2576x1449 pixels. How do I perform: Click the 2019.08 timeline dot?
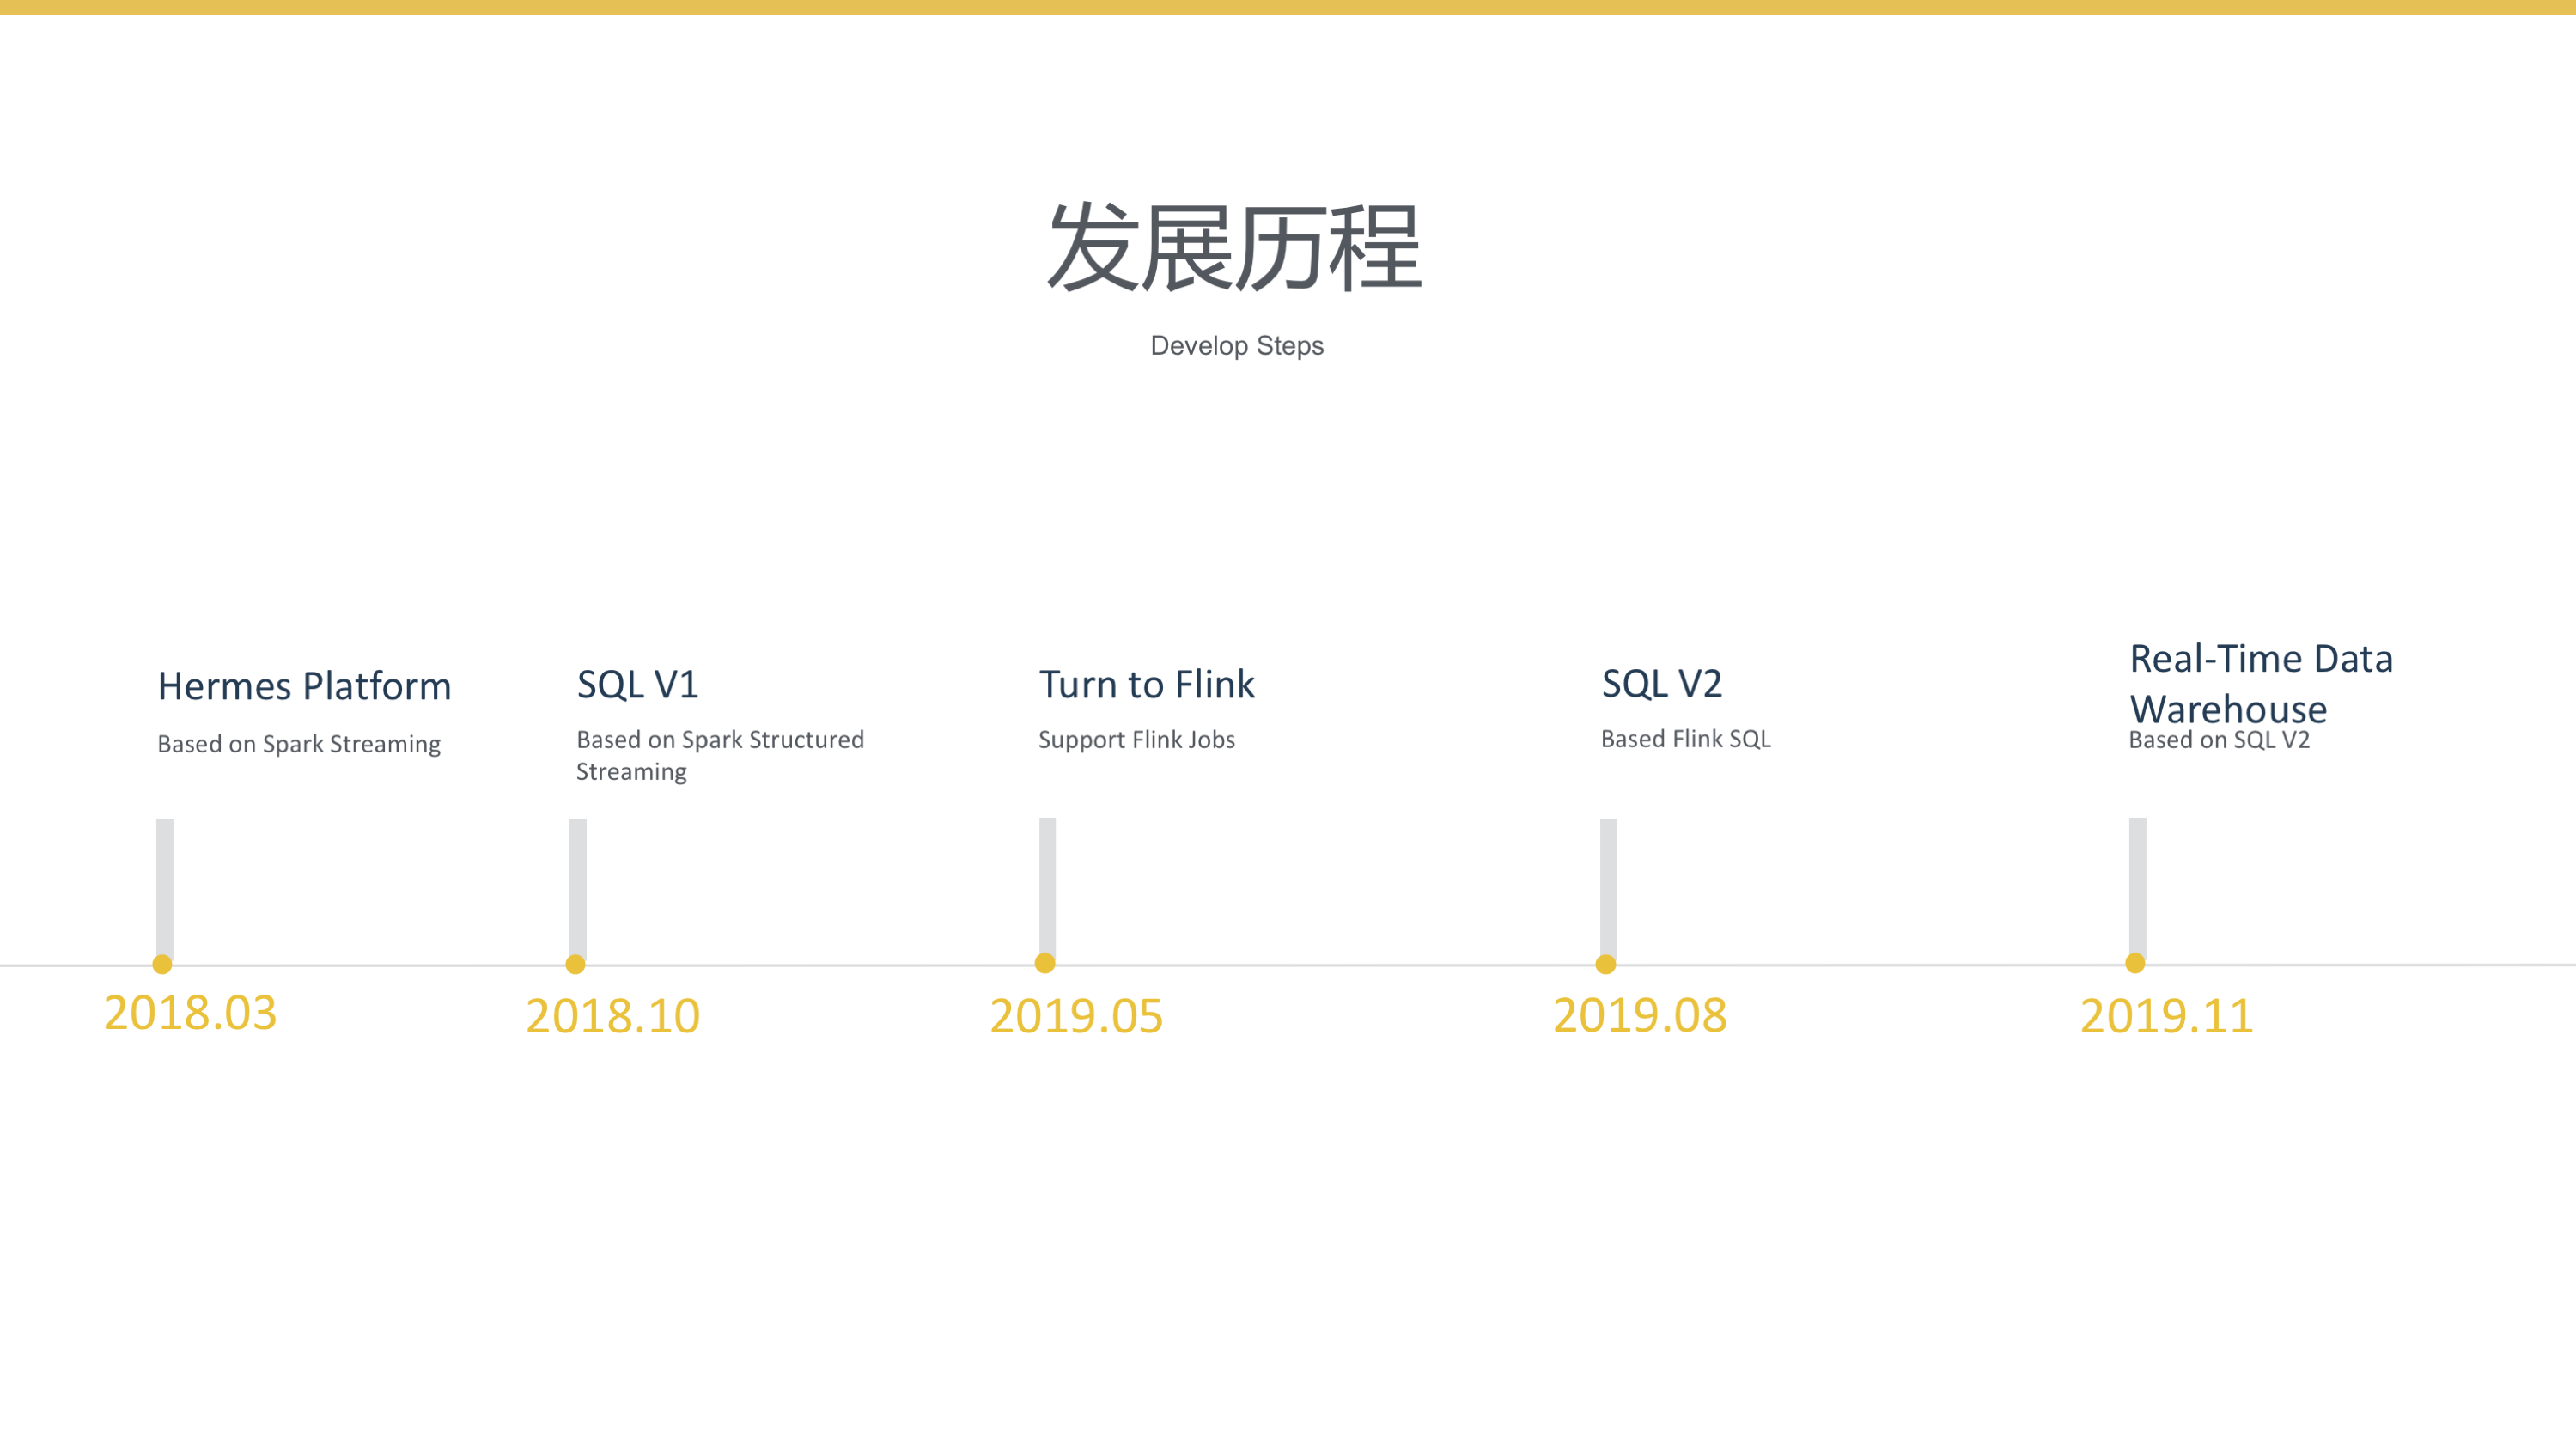[1605, 964]
